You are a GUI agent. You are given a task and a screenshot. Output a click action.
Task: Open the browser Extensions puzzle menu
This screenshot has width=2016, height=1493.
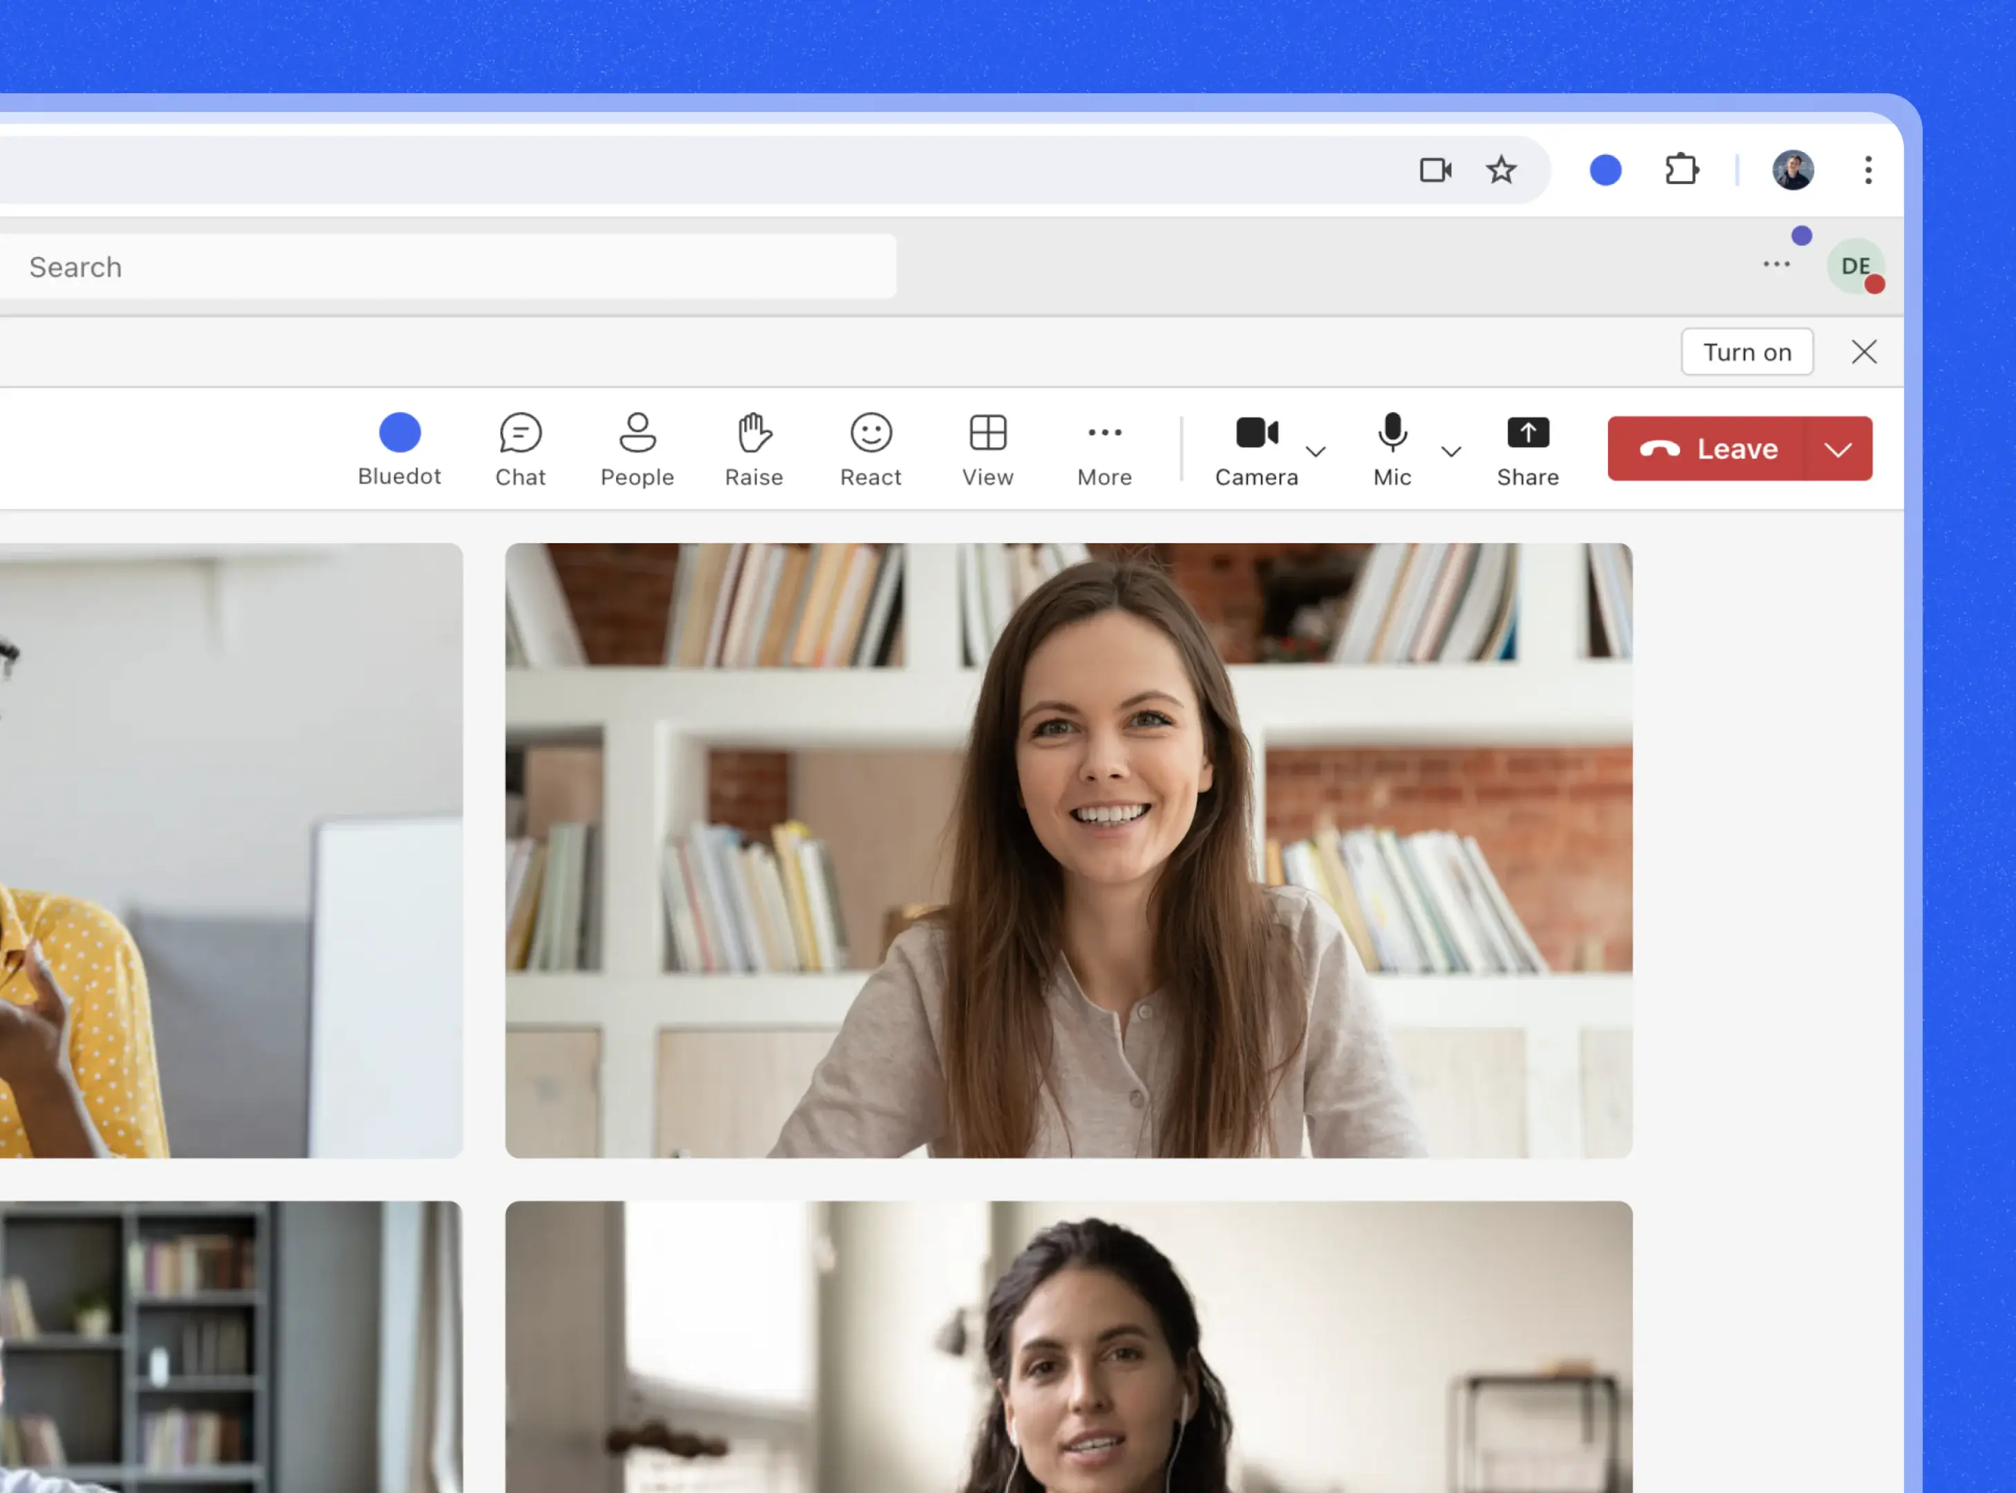pyautogui.click(x=1681, y=170)
